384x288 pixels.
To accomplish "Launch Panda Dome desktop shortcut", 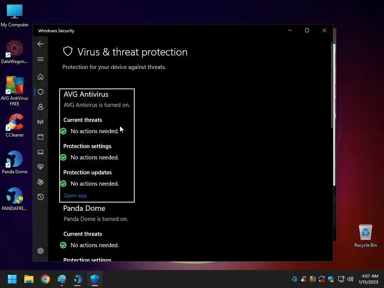I will click(15, 162).
